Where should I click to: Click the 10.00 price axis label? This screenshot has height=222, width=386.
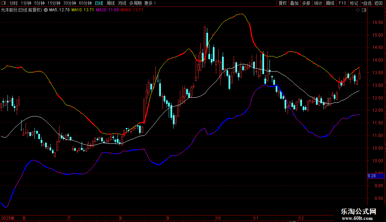coord(377,161)
